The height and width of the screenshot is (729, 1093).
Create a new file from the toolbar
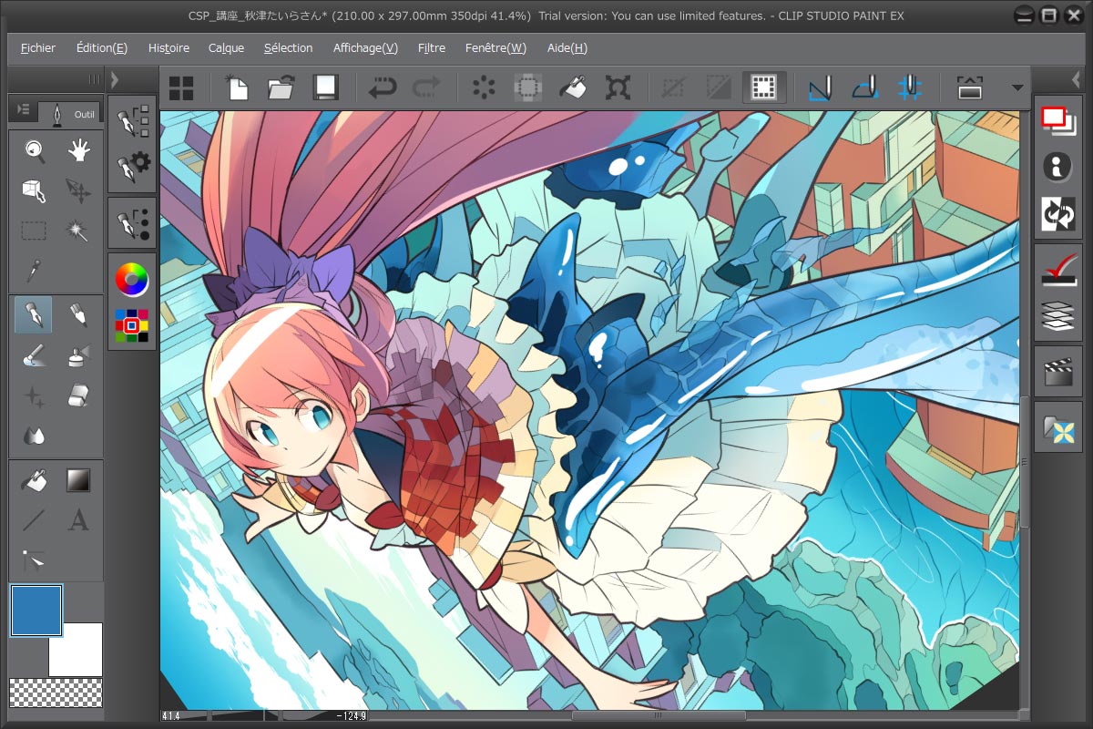(x=237, y=87)
